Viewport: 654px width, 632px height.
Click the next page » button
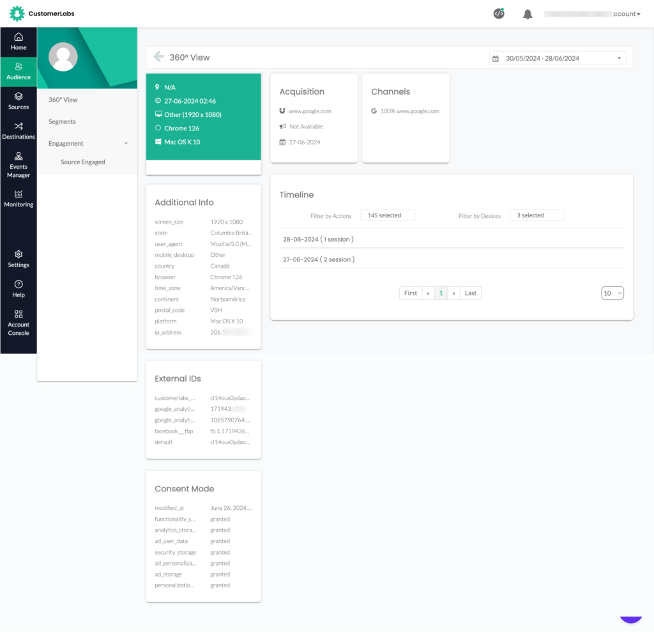click(454, 293)
